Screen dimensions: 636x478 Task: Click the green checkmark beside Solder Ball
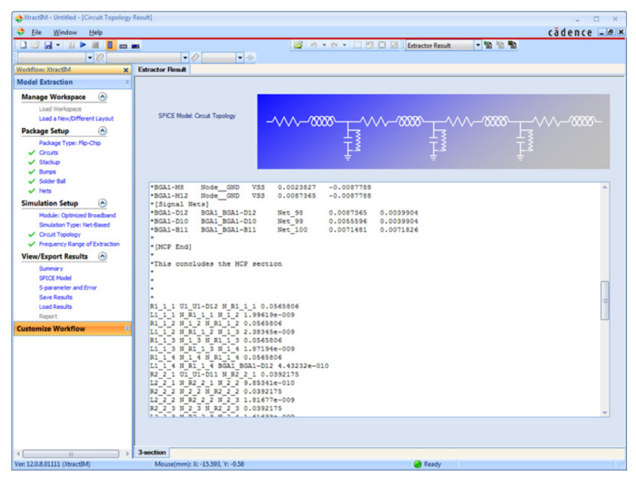pyautogui.click(x=31, y=182)
